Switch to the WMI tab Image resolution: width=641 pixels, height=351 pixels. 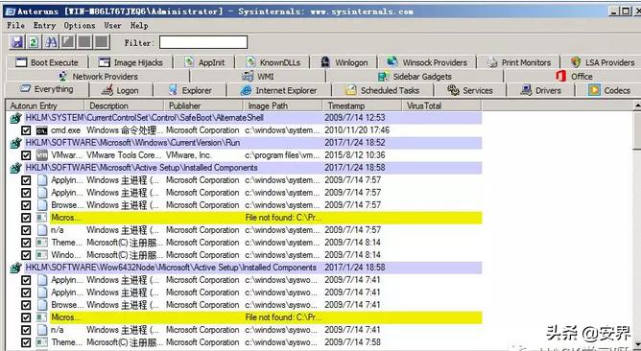pyautogui.click(x=258, y=77)
